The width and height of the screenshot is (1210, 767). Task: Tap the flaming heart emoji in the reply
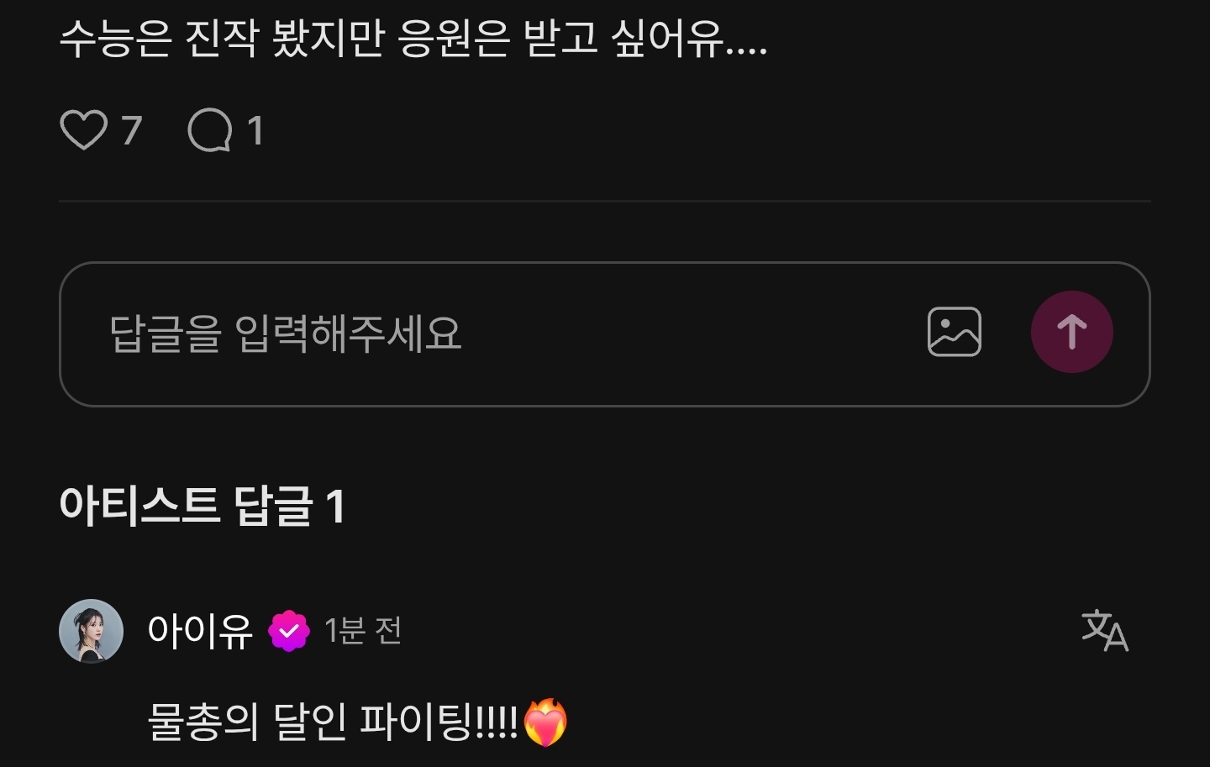545,722
